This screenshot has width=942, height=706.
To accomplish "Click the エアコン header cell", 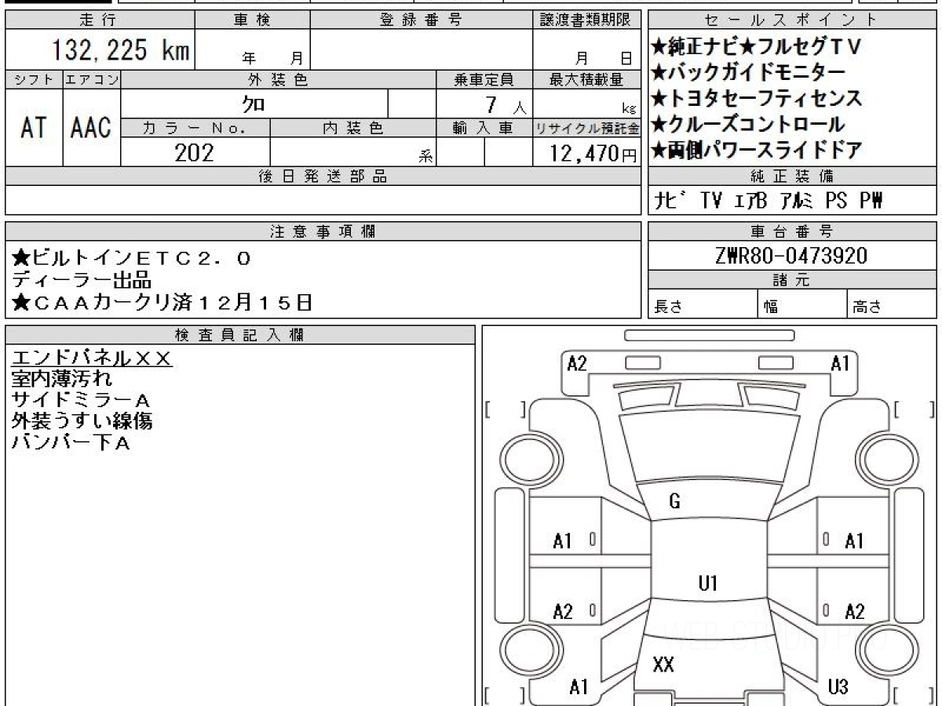I will point(92,79).
